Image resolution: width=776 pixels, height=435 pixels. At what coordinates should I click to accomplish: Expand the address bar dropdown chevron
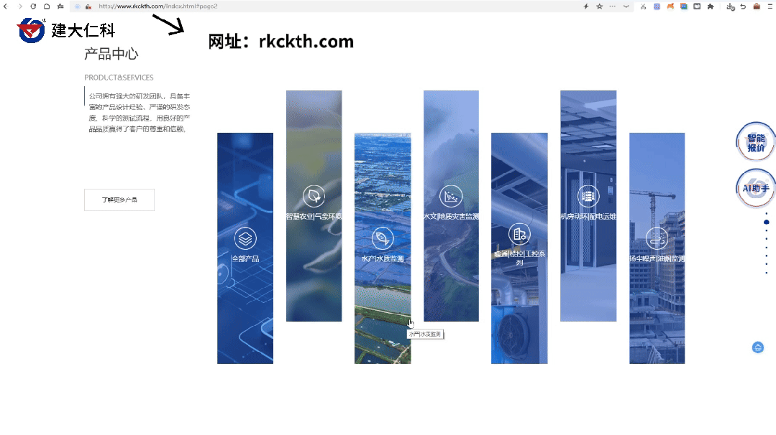click(626, 6)
